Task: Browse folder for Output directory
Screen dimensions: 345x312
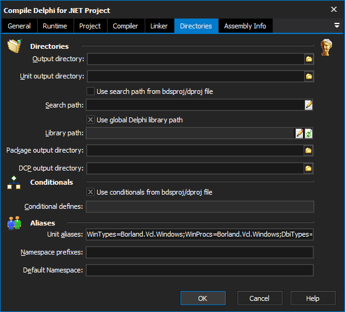Action: pos(309,59)
